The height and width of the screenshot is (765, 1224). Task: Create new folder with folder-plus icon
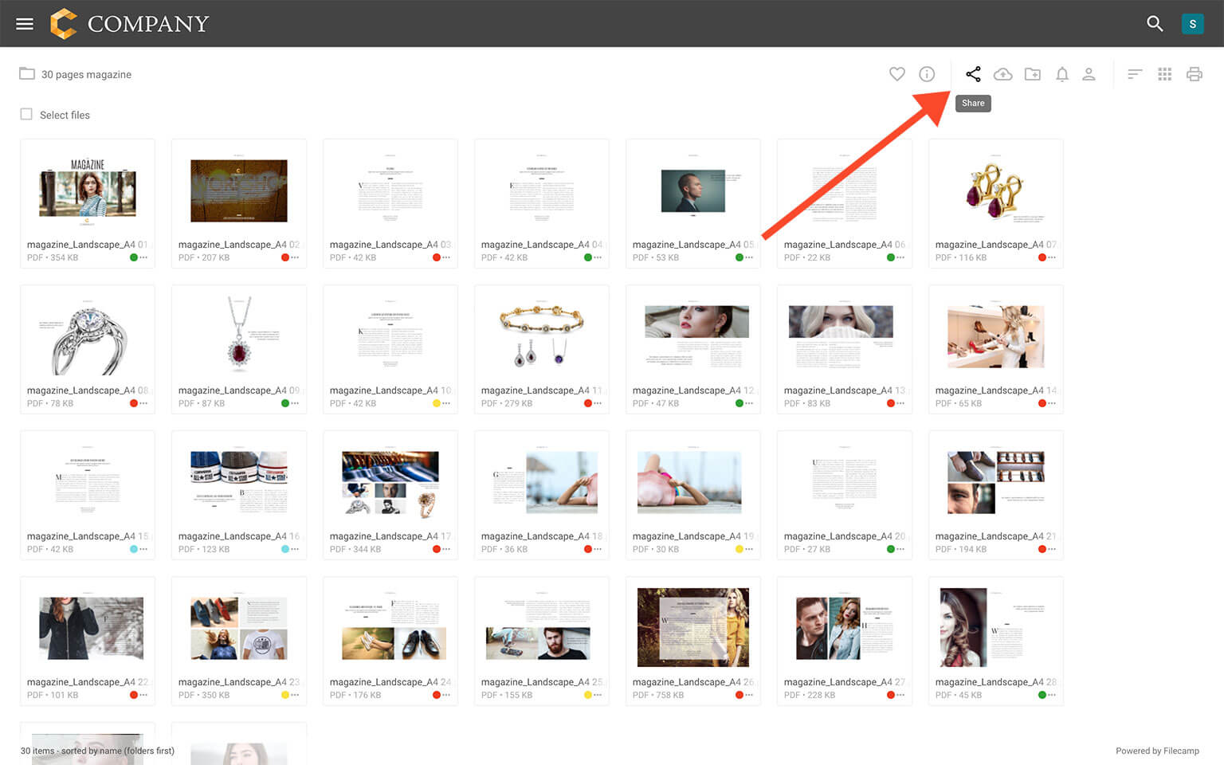[x=1033, y=74]
